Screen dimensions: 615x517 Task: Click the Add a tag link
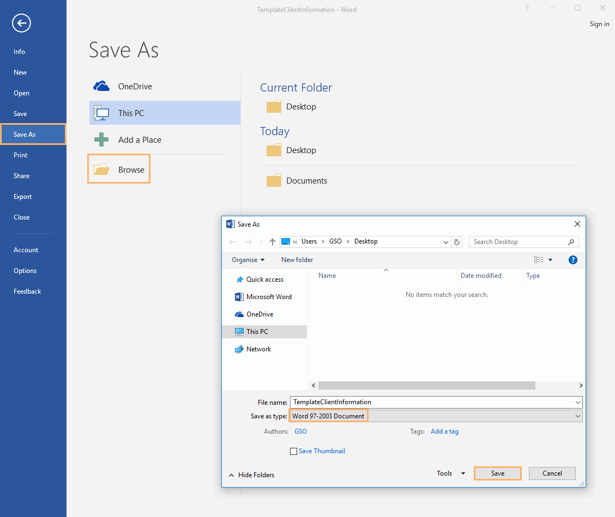point(444,431)
